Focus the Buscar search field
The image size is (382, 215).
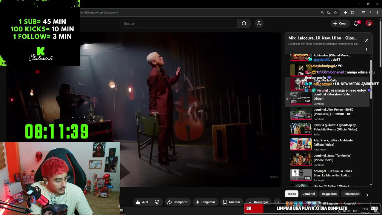(179, 24)
